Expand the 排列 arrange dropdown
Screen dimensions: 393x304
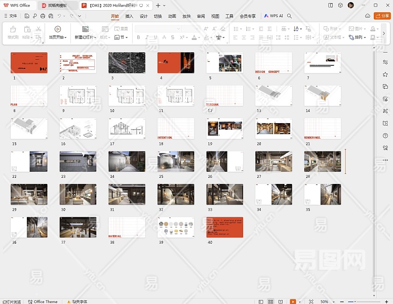359,37
